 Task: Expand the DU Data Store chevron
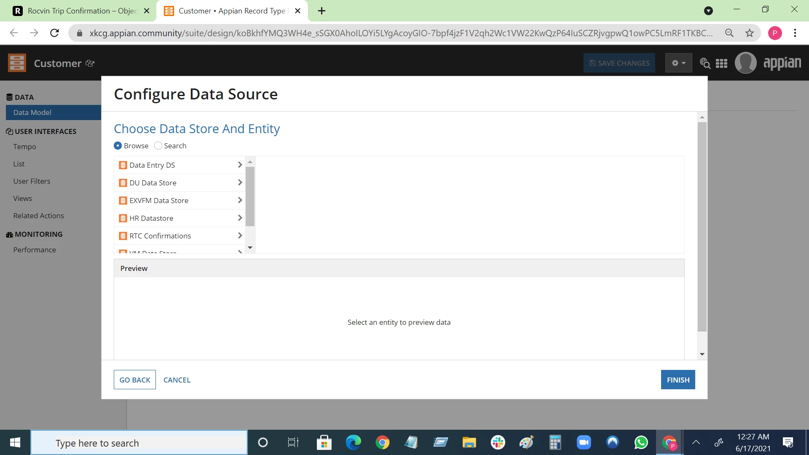(x=240, y=182)
